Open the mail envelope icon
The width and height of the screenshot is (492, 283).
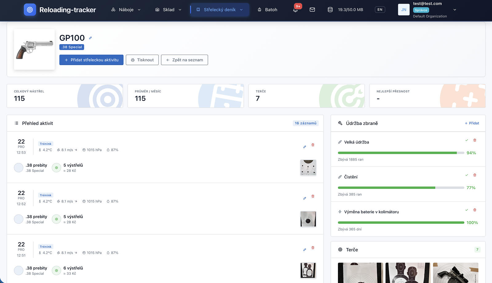(312, 10)
